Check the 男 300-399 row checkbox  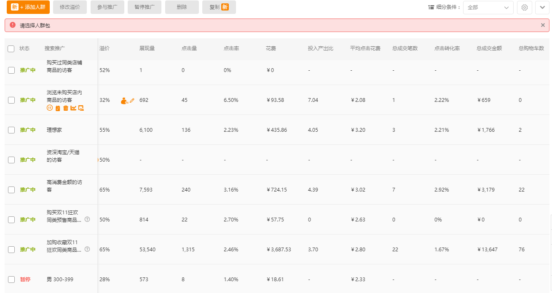(11, 280)
